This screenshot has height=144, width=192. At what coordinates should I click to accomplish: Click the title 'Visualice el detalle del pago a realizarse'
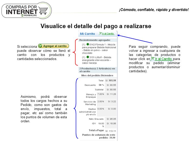pos(96,26)
